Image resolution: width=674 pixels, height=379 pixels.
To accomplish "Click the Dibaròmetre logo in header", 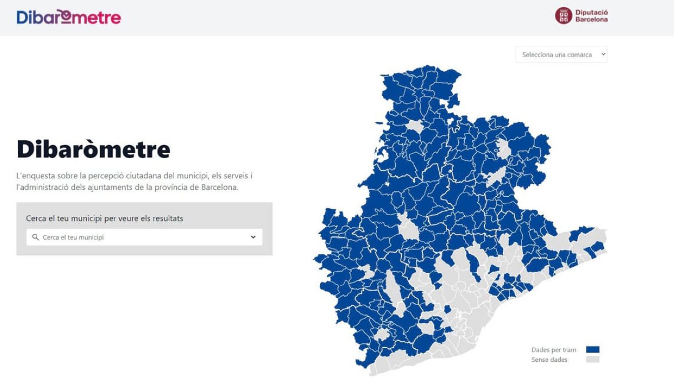I will 69,17.
